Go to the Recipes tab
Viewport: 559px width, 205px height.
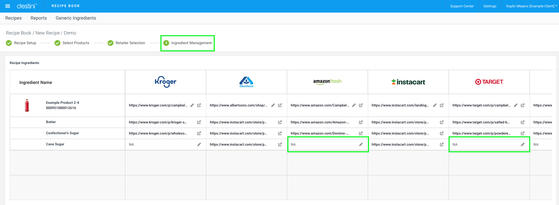tap(13, 18)
